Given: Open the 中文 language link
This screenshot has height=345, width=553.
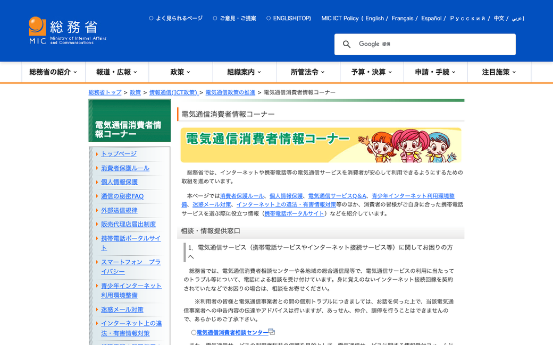Looking at the screenshot, I should [499, 18].
